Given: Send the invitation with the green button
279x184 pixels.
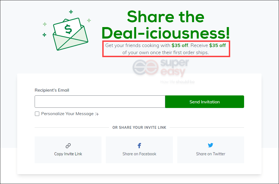Looking at the screenshot, I should point(205,102).
